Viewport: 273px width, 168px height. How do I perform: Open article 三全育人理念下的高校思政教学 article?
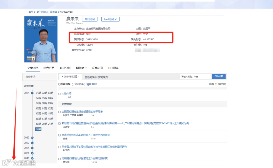pos(94,147)
